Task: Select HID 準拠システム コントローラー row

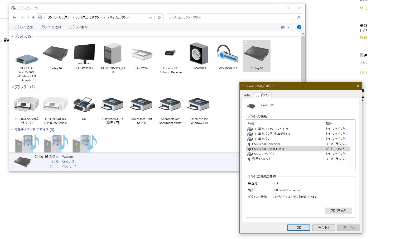Action: (298, 129)
